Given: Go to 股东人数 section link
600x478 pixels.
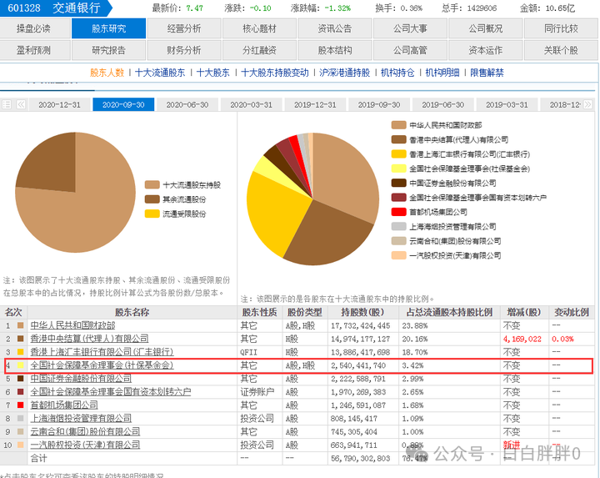Looking at the screenshot, I should point(107,73).
